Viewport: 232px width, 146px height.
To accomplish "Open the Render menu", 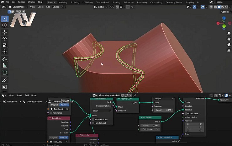I will point(21,2).
